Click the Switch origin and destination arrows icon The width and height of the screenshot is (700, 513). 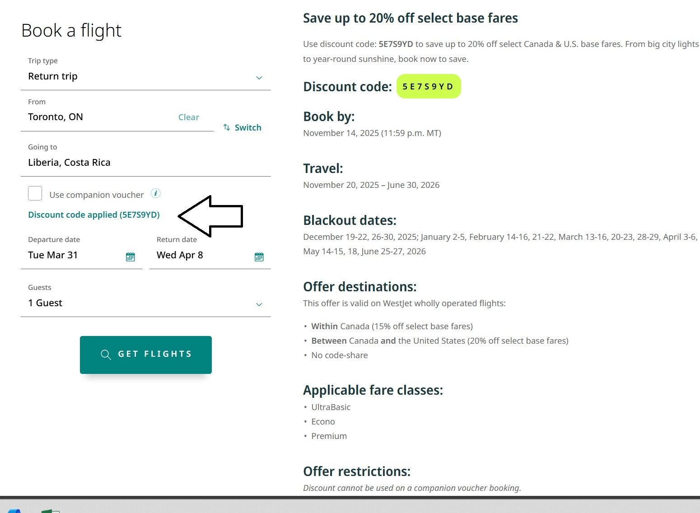227,127
